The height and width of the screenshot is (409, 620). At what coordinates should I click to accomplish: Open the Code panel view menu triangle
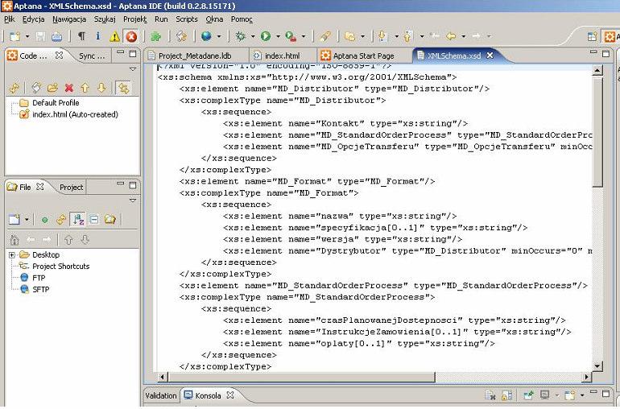click(133, 68)
